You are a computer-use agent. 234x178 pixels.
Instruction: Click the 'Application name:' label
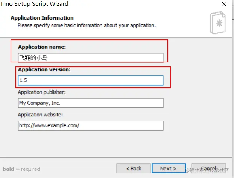click(42, 47)
